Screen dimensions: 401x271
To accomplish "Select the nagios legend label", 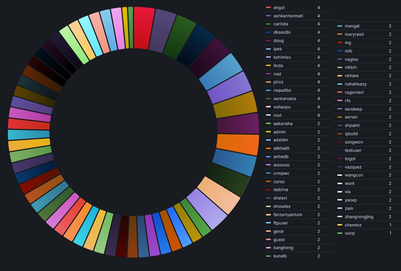I will pyautogui.click(x=351, y=59).
